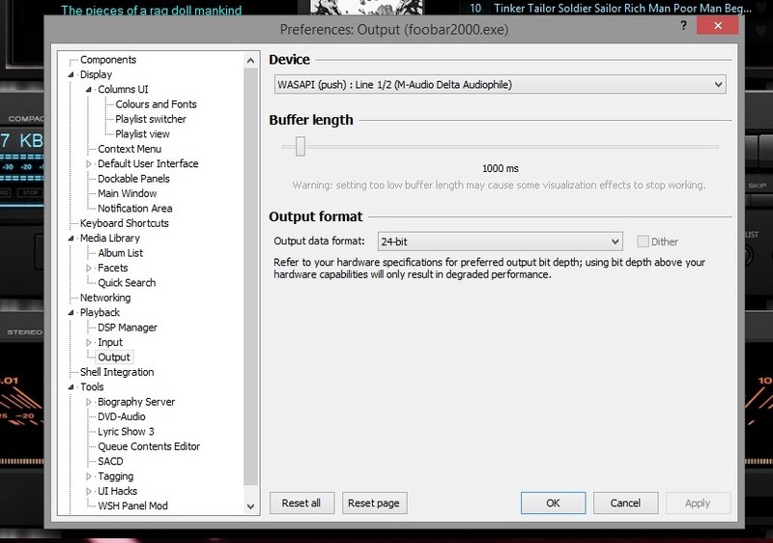
Task: Open Lyric Show 3 settings
Action: tap(126, 431)
